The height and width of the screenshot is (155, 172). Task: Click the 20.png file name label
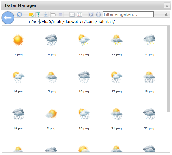tap(84, 128)
